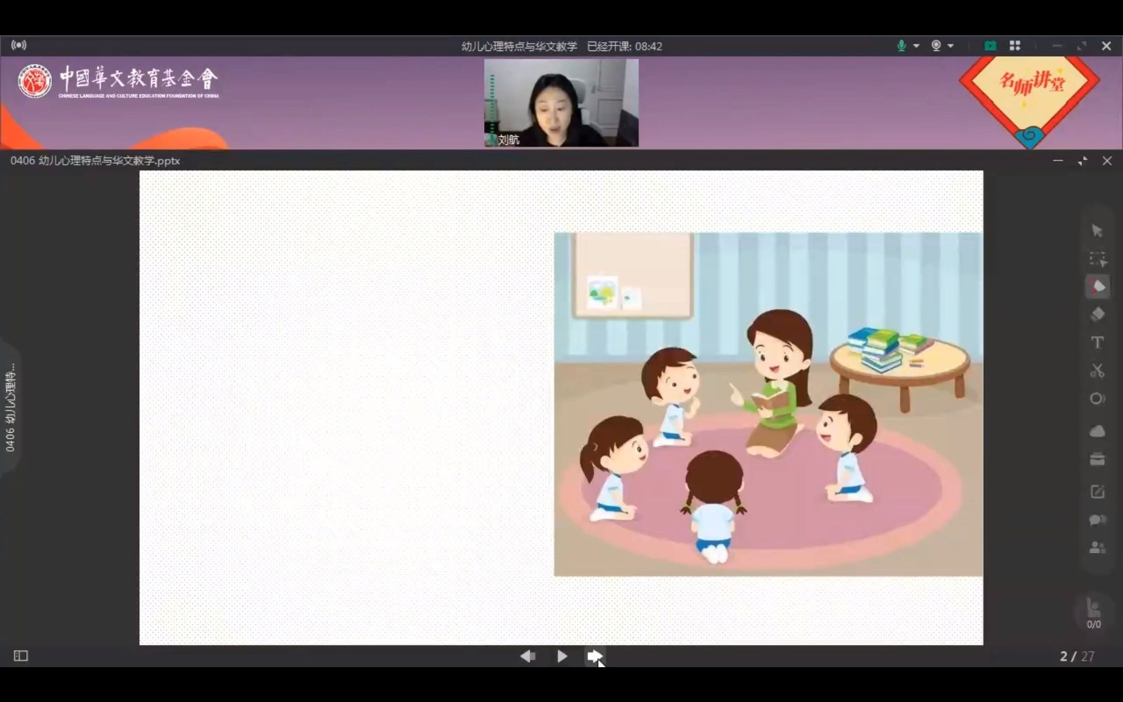Image resolution: width=1123 pixels, height=702 pixels.
Task: Select the eraser tool
Action: pyautogui.click(x=1098, y=315)
